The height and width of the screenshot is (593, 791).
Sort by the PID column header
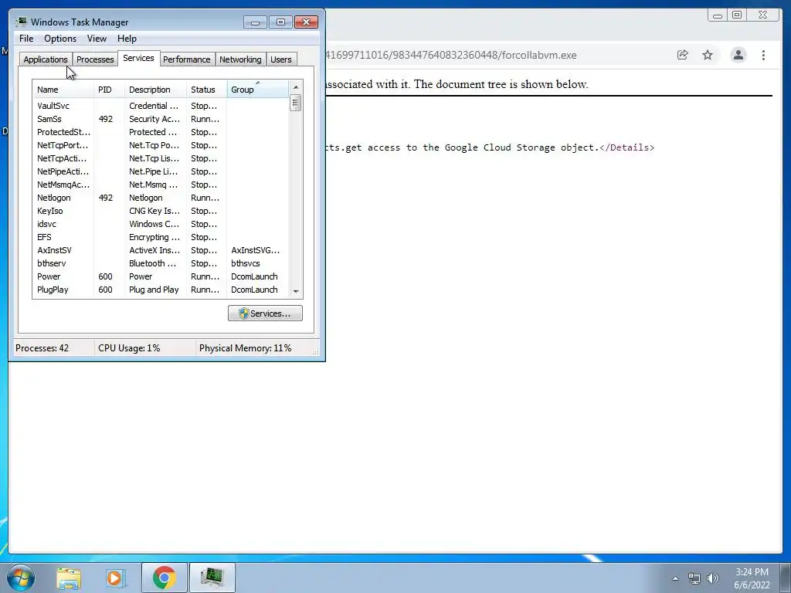click(x=109, y=90)
